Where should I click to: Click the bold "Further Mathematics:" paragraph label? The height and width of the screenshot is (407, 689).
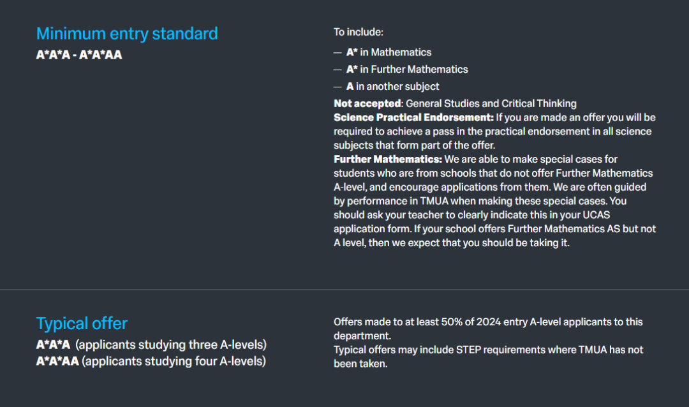(388, 159)
